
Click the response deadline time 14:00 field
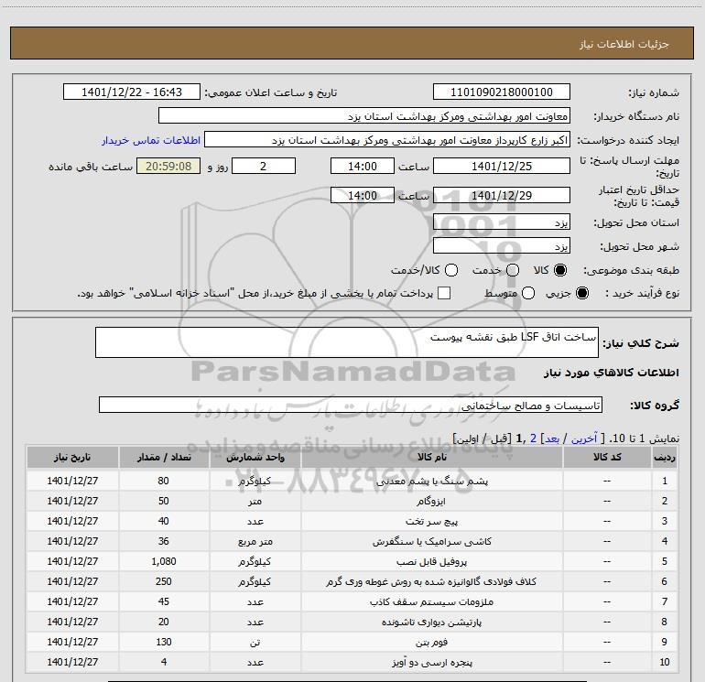coord(363,166)
